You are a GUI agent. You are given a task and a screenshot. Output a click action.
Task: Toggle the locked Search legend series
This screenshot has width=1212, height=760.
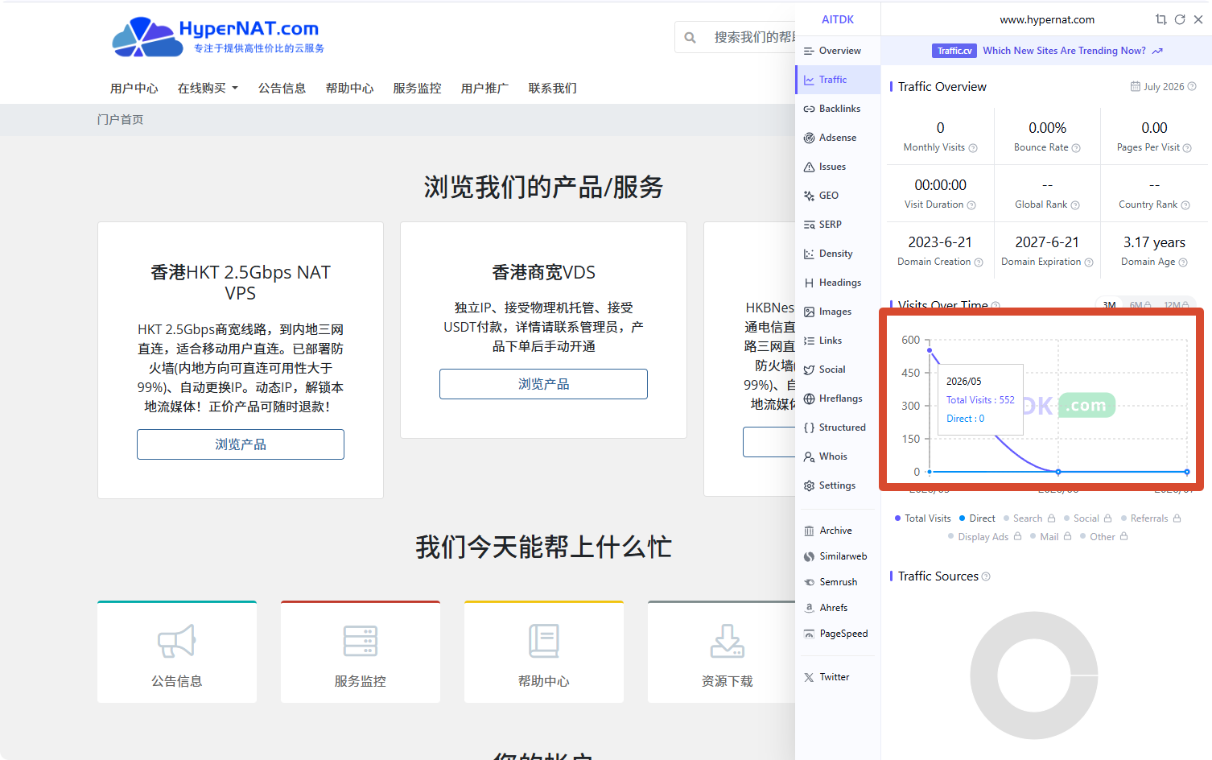tap(1029, 518)
